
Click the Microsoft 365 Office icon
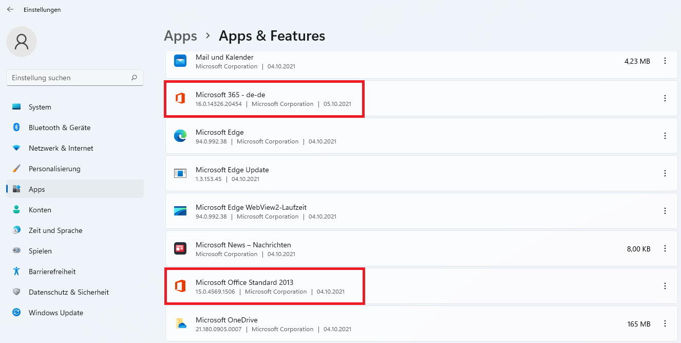[180, 99]
